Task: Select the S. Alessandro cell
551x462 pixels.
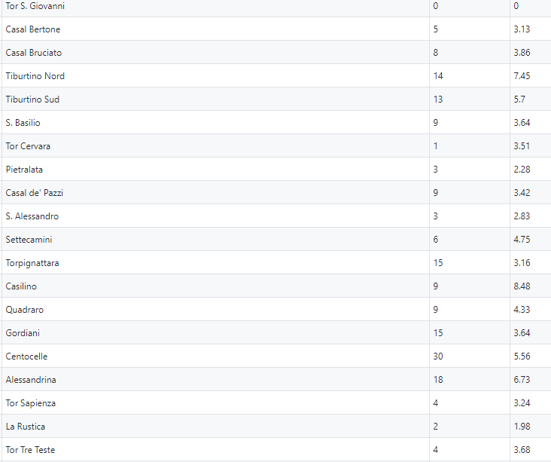Action: pyautogui.click(x=32, y=216)
